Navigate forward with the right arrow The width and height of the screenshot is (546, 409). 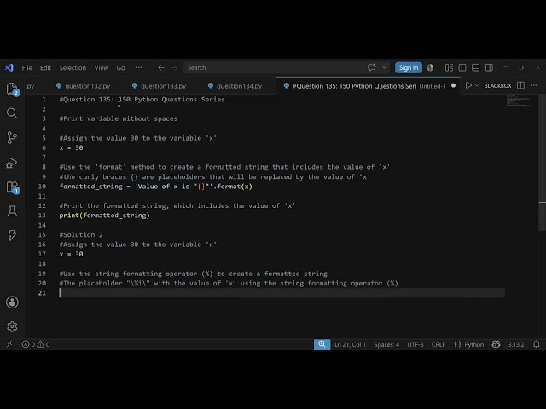point(174,67)
